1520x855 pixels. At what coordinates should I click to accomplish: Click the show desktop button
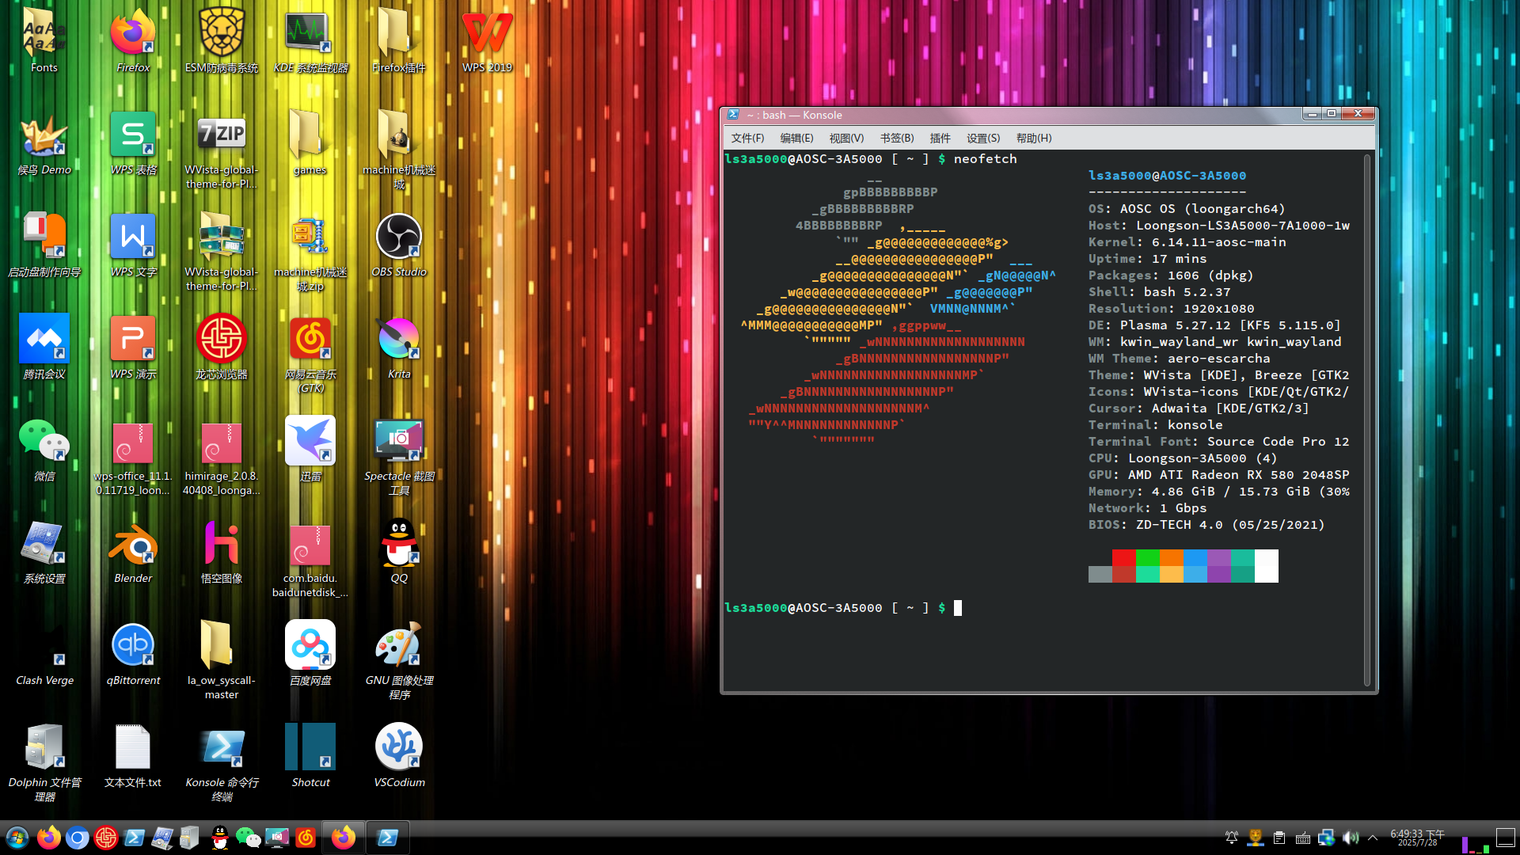[1506, 838]
